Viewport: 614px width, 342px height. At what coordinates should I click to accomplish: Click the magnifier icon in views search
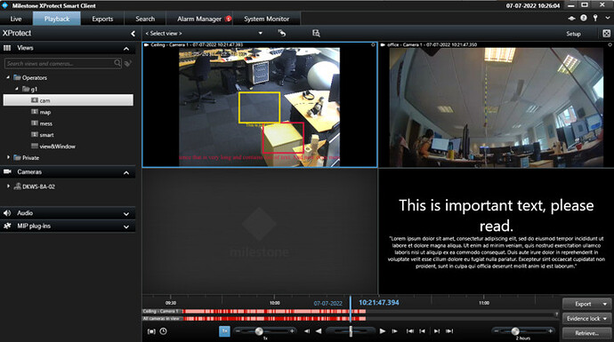tap(117, 63)
